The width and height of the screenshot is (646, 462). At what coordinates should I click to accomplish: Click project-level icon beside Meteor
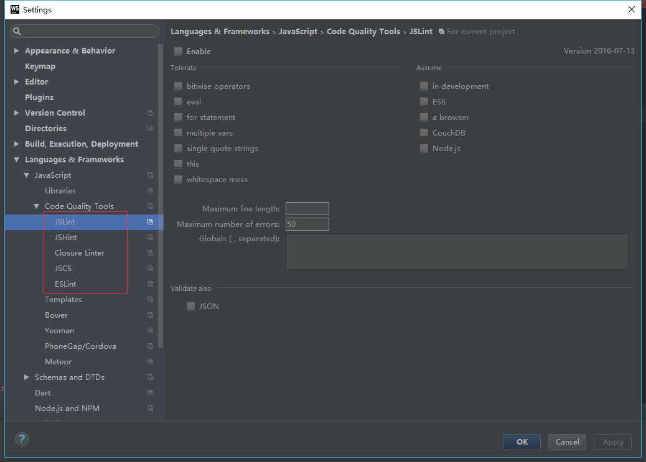[x=151, y=362]
